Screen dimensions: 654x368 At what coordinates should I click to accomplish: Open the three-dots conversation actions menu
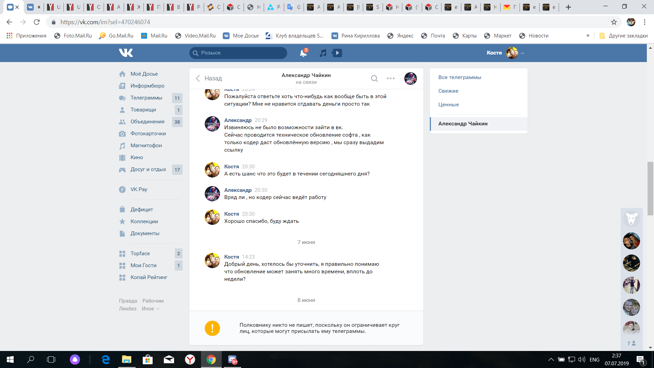pyautogui.click(x=390, y=78)
